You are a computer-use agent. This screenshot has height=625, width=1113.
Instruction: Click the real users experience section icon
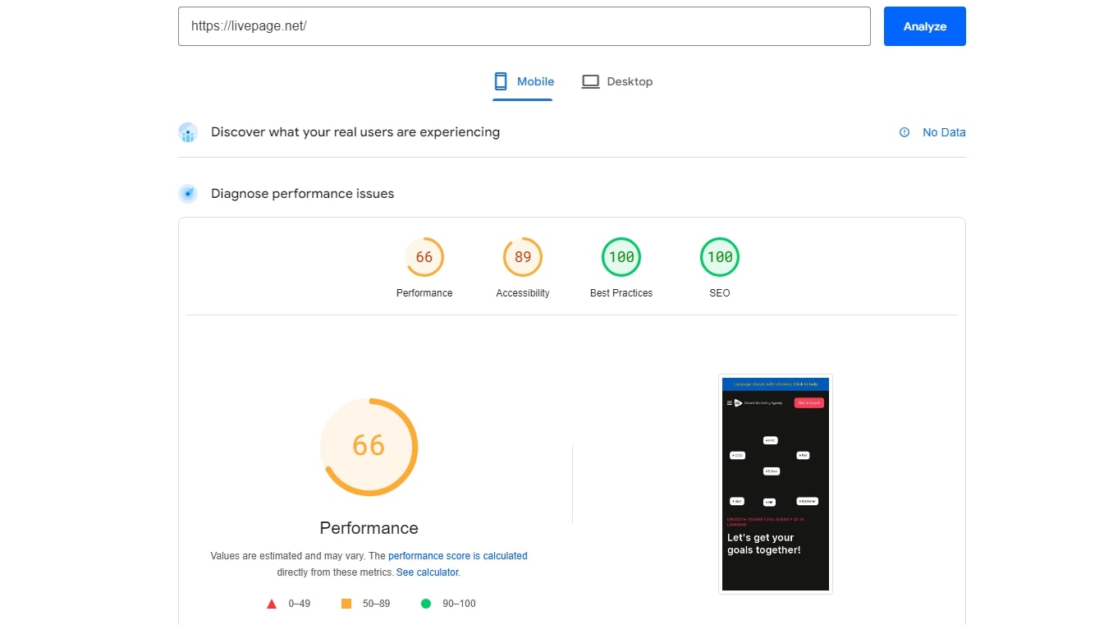[x=188, y=132]
